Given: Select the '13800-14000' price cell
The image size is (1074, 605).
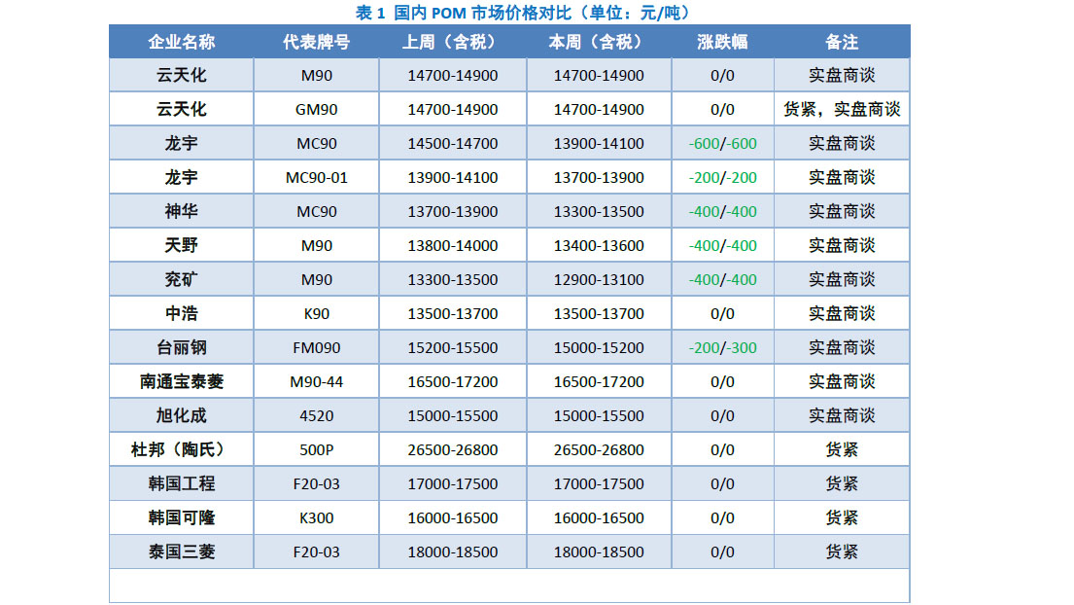Looking at the screenshot, I should [x=453, y=245].
